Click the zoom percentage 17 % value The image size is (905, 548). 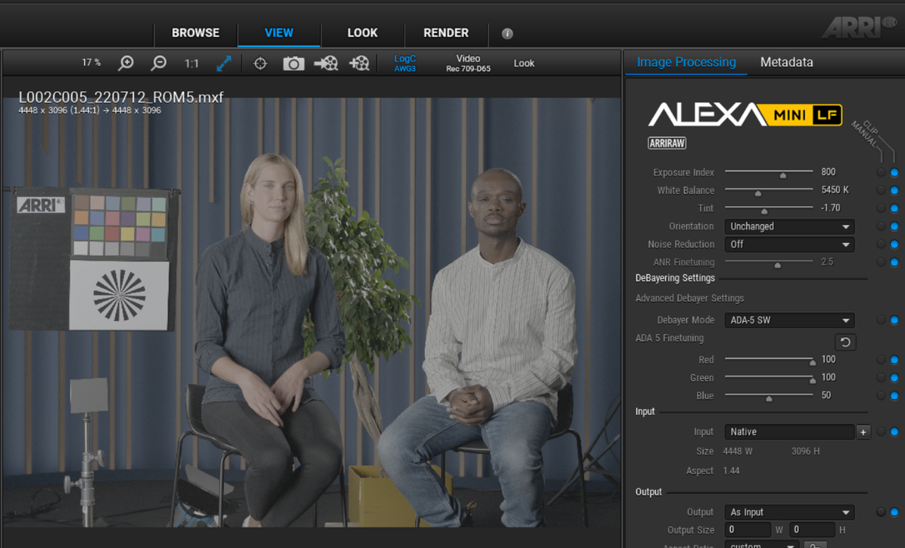[91, 63]
